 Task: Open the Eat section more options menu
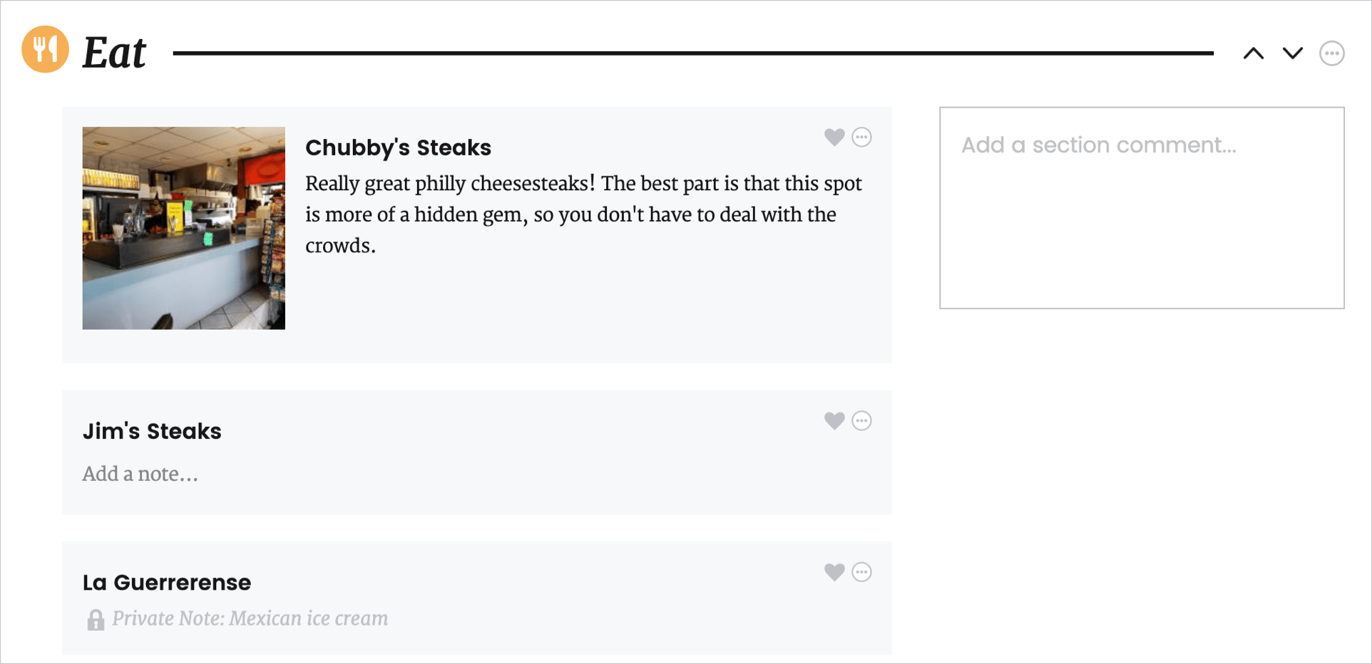tap(1332, 53)
